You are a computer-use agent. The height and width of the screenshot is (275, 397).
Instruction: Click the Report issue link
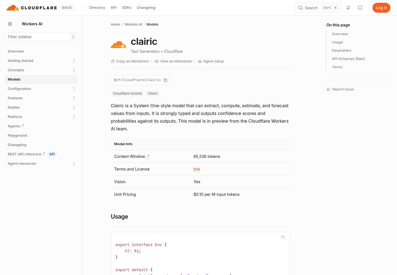coord(340,89)
